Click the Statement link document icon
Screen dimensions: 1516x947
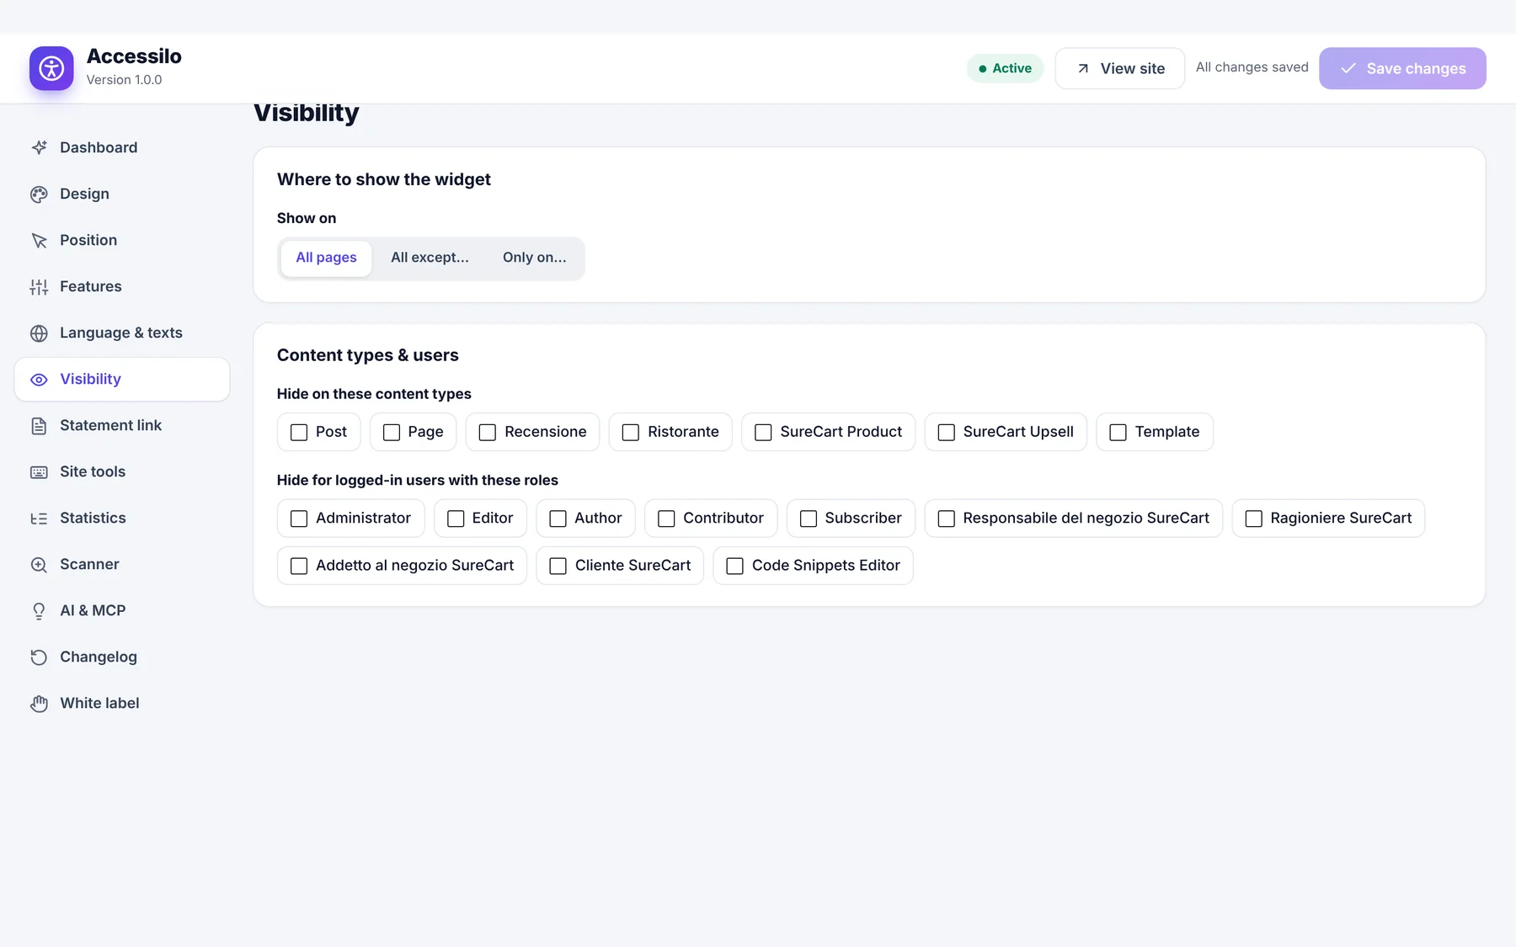tap(39, 426)
